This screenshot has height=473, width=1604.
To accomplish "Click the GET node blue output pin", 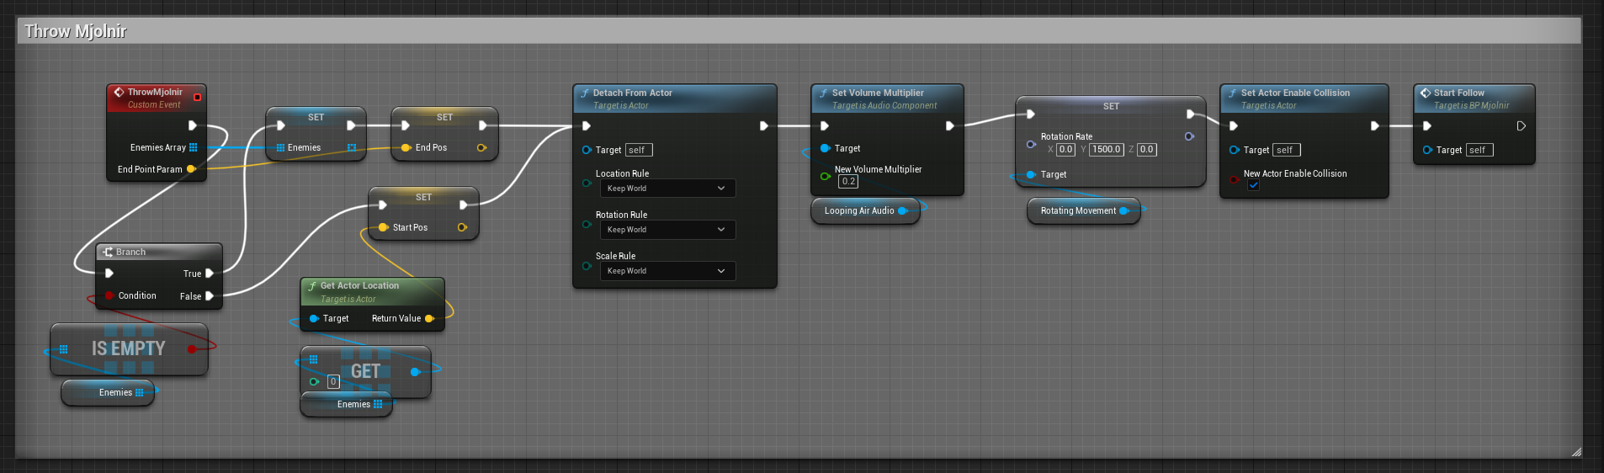I will 415,371.
